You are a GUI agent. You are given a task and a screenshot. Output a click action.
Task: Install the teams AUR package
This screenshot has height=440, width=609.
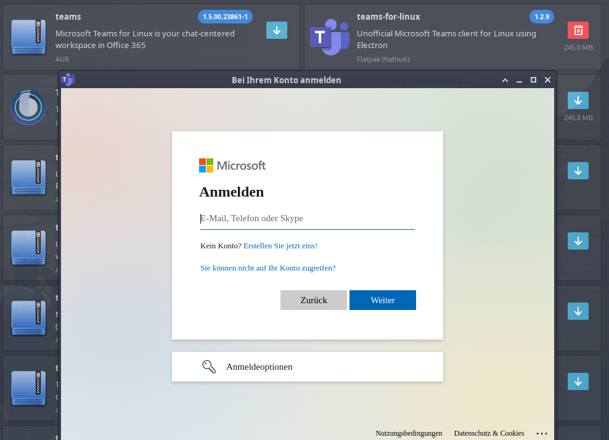[277, 30]
